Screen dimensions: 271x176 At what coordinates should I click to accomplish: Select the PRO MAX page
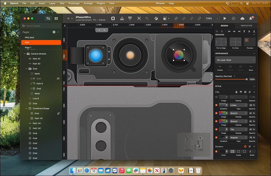tap(41, 37)
